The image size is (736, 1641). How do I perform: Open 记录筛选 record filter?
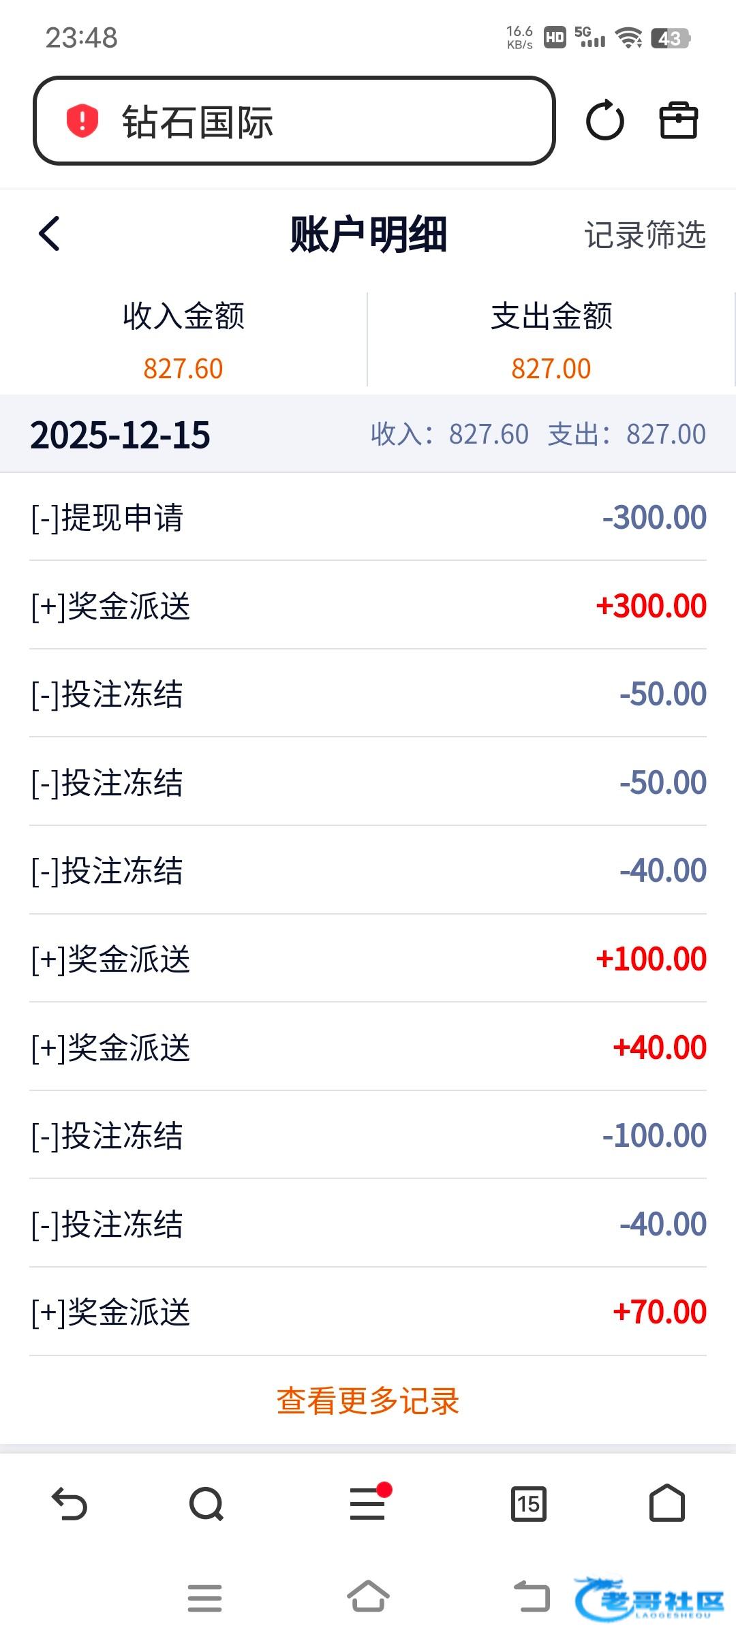(645, 235)
